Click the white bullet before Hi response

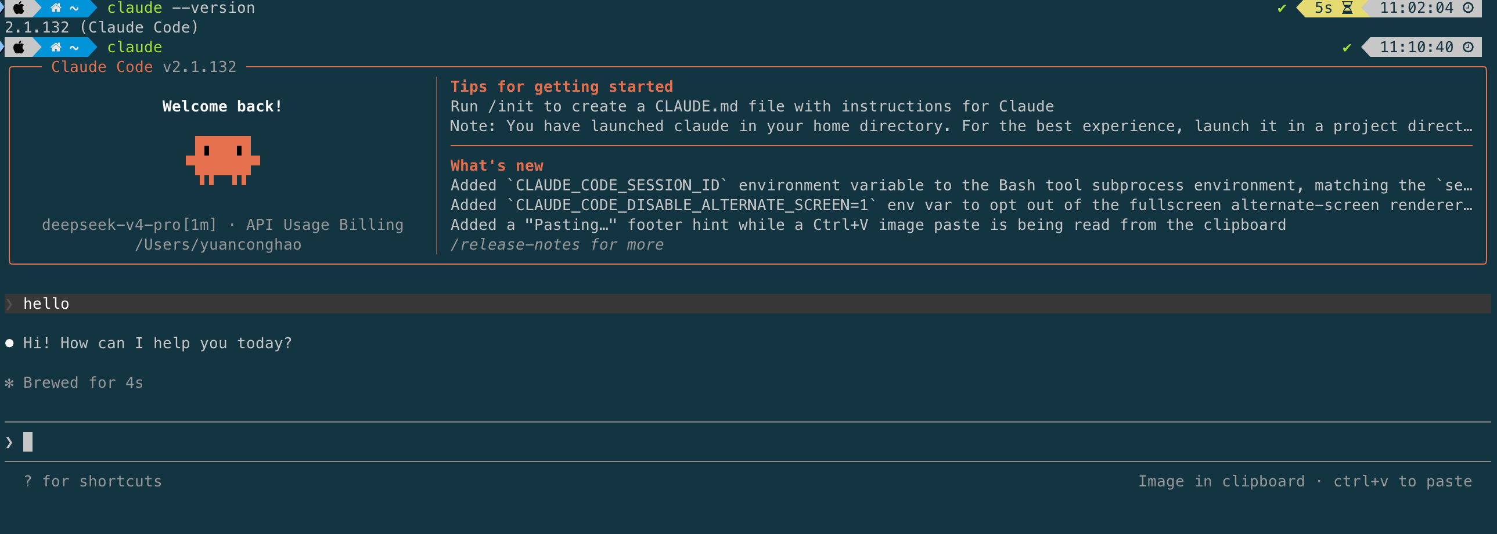tap(9, 343)
